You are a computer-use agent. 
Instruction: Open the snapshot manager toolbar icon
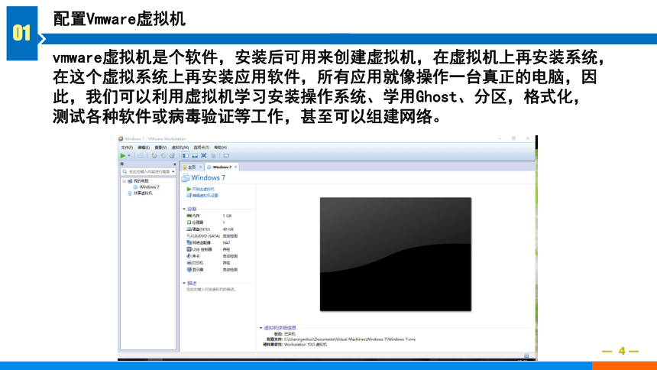[172, 156]
